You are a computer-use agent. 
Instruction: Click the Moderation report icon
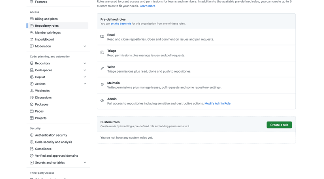tap(32, 46)
